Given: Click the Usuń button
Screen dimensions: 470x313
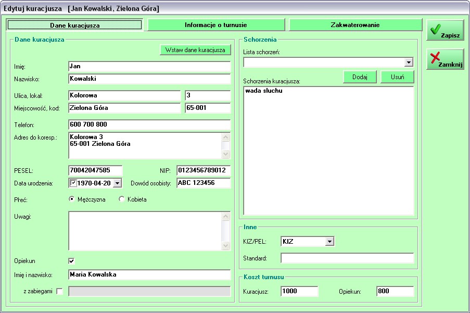Looking at the screenshot, I should tap(397, 77).
